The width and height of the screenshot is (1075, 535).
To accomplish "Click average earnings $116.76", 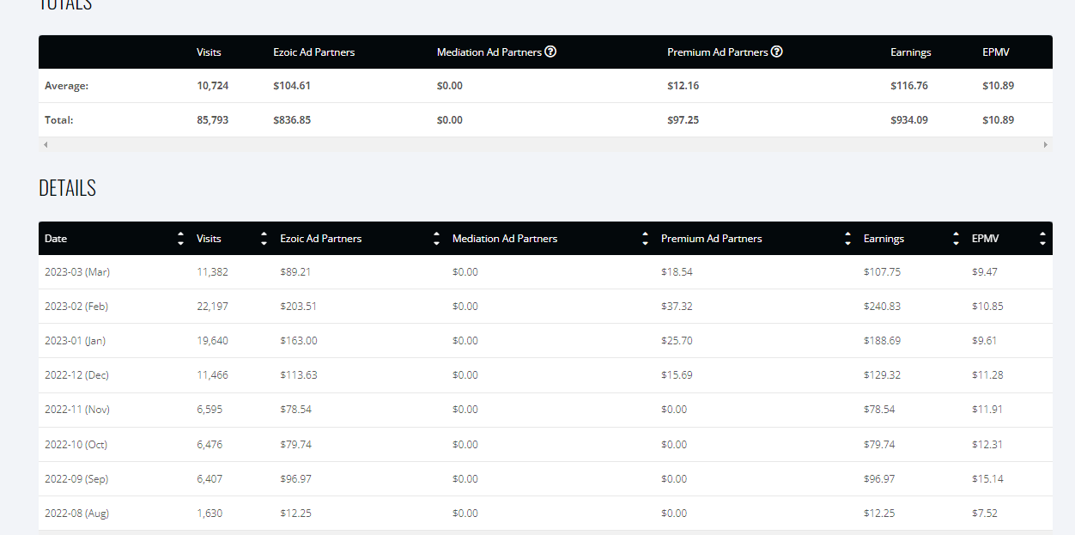I will [909, 86].
